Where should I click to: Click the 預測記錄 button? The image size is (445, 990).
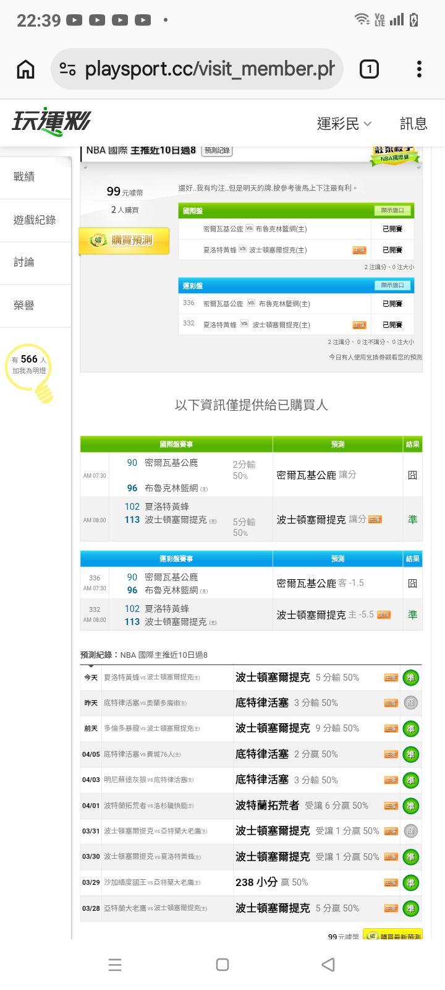[217, 150]
